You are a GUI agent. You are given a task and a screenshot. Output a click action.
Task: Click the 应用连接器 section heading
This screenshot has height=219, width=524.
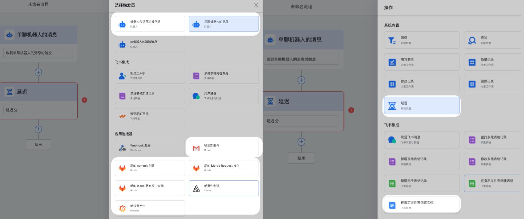click(x=124, y=134)
